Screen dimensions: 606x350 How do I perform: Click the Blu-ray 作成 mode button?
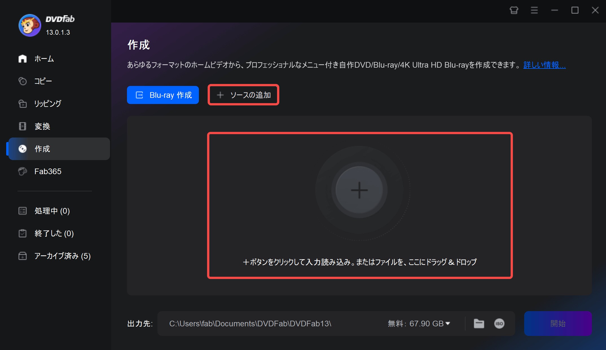pos(163,95)
